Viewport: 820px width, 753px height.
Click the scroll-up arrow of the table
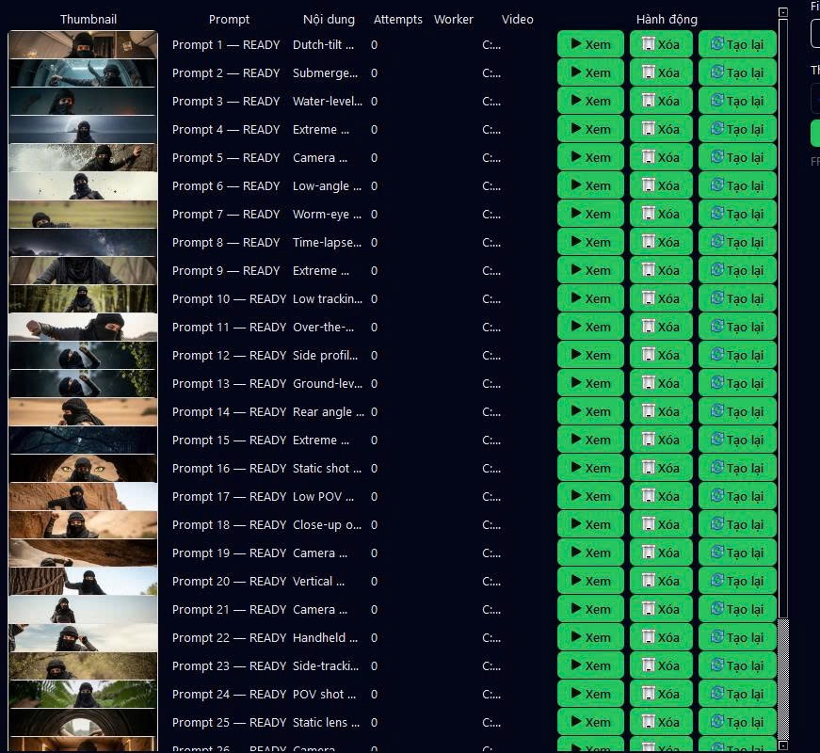(x=782, y=13)
